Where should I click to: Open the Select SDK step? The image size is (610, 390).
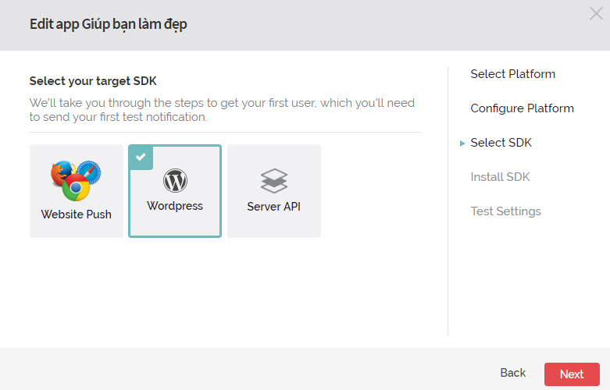501,143
